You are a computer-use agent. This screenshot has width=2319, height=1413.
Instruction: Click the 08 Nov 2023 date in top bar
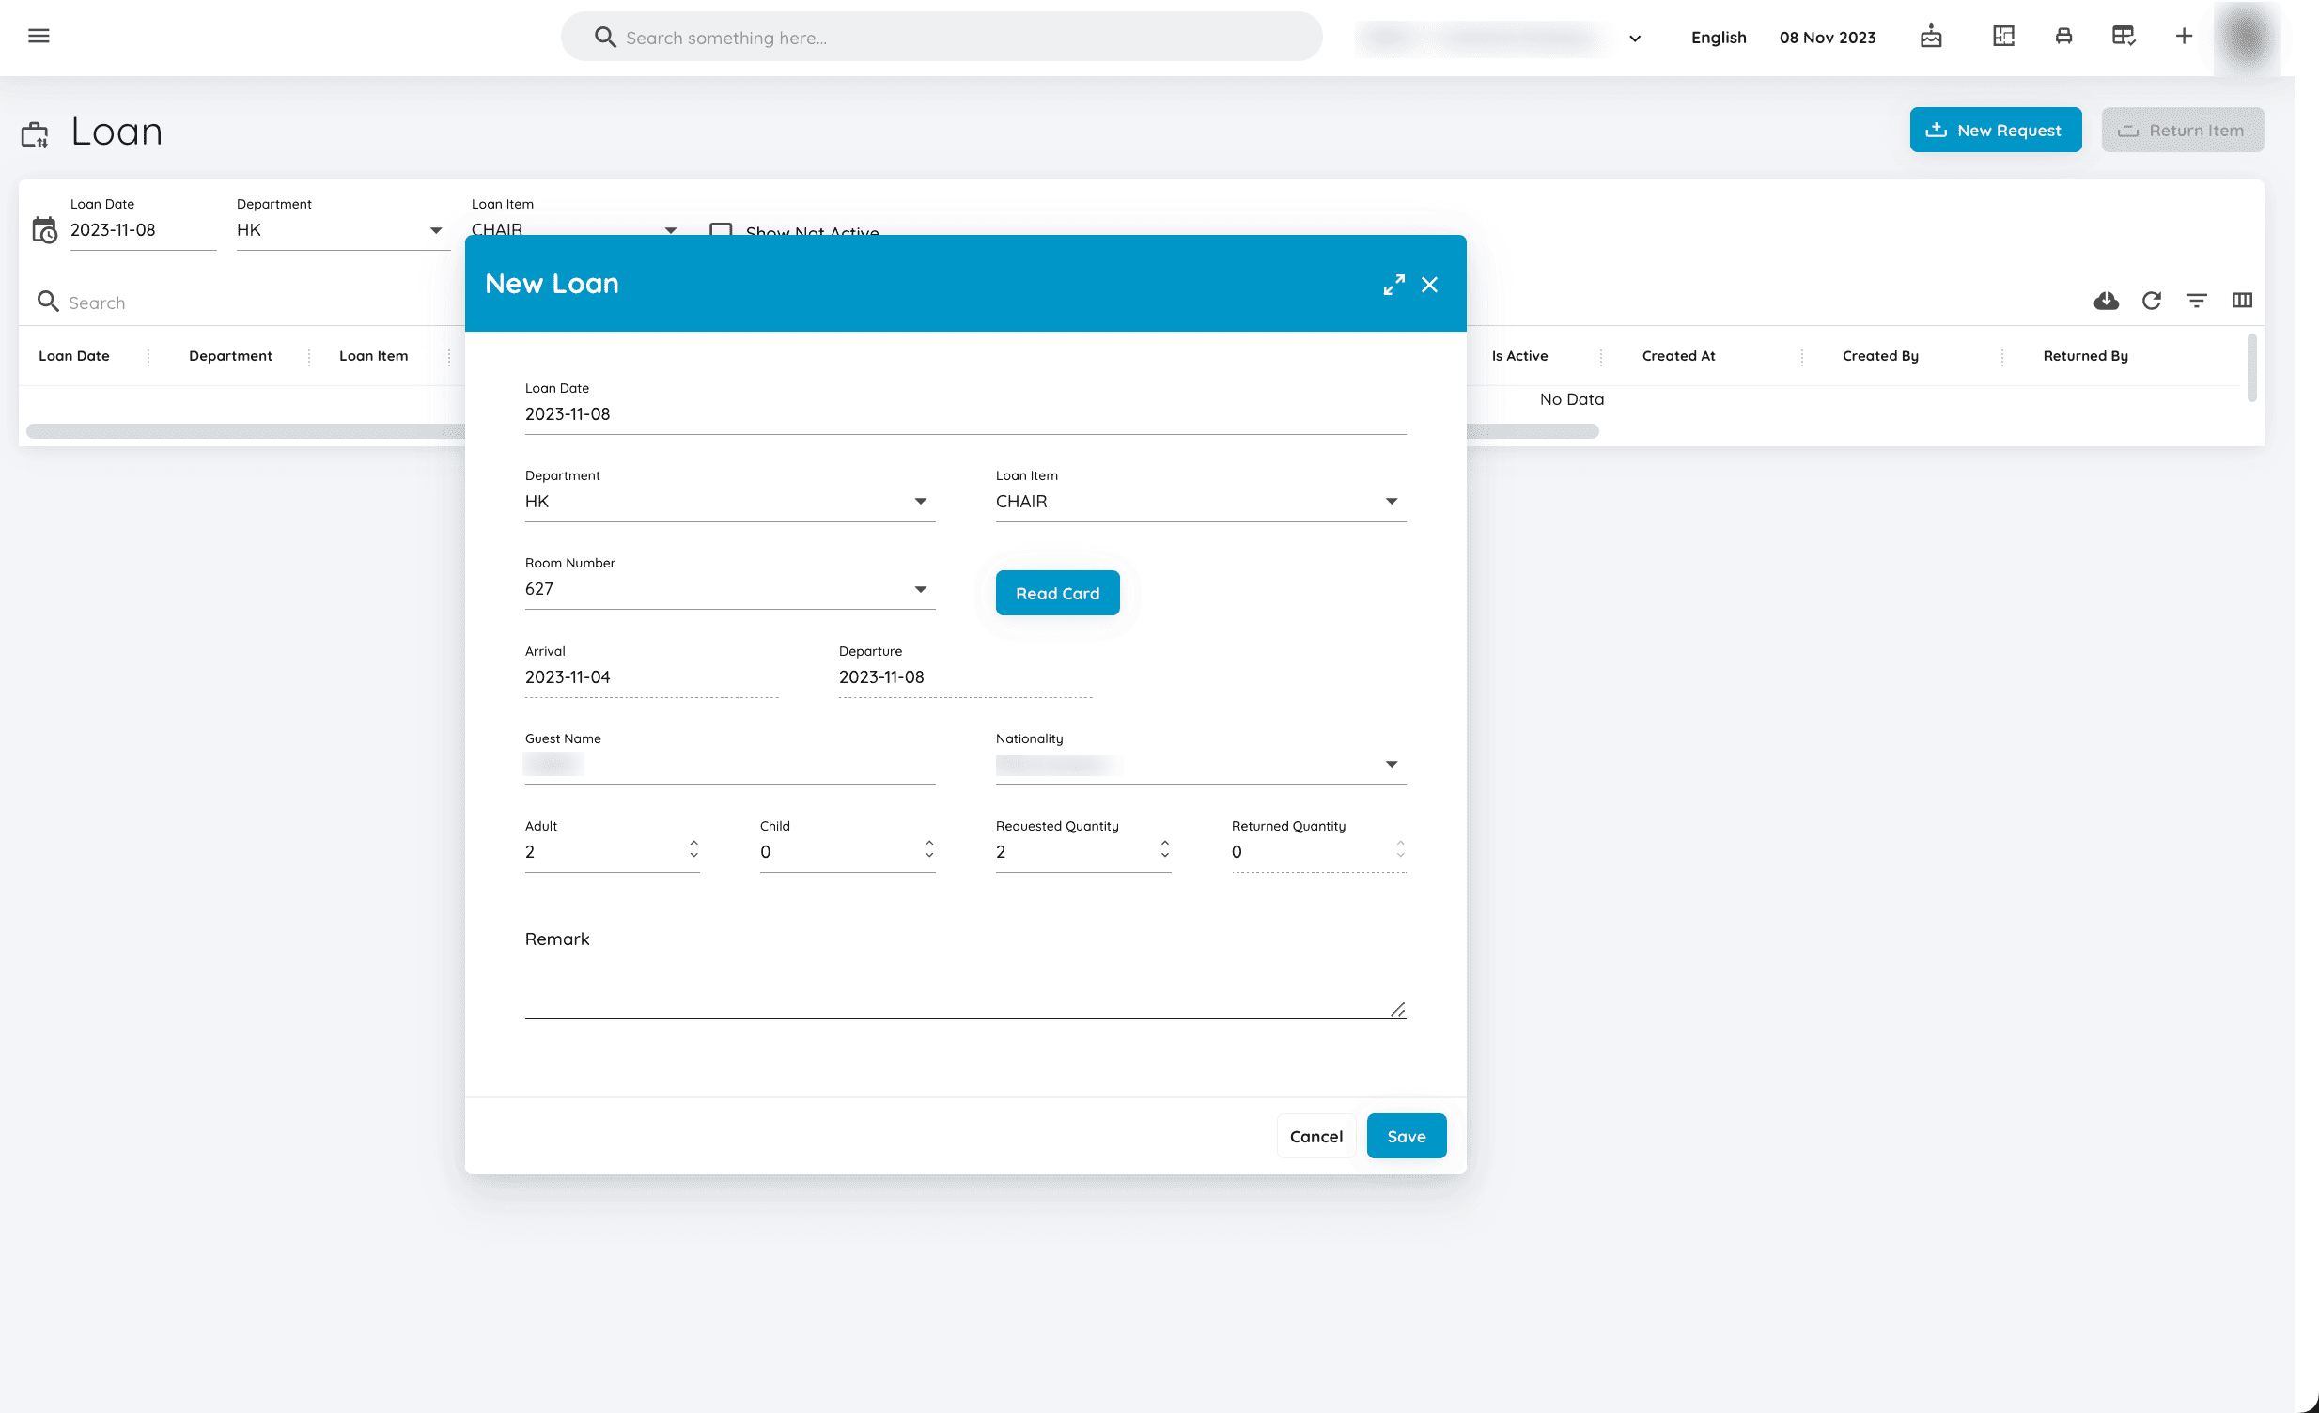[1827, 38]
